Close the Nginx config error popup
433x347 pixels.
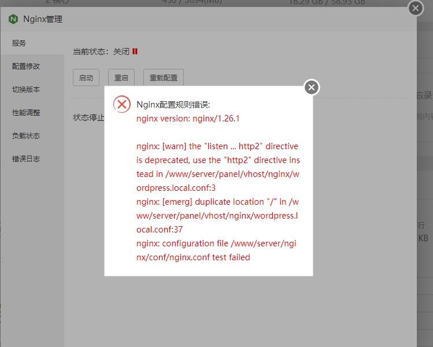[312, 87]
